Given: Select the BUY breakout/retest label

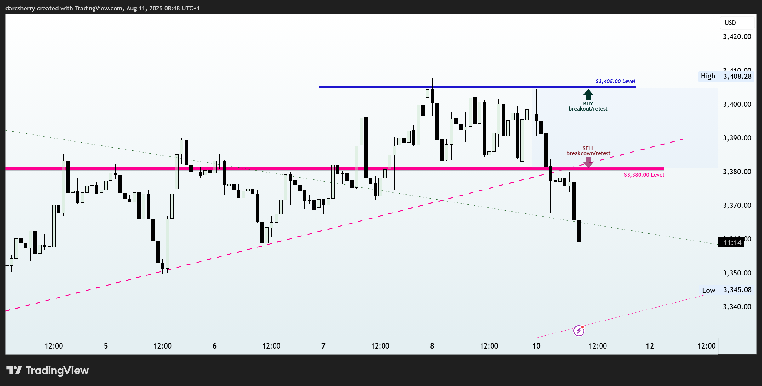Looking at the screenshot, I should pyautogui.click(x=588, y=106).
